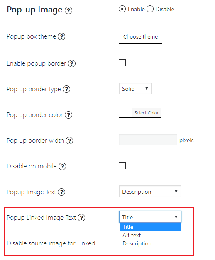Click help icon for Pop up border type
Viewport: 215px width, 260px height.
[66, 89]
